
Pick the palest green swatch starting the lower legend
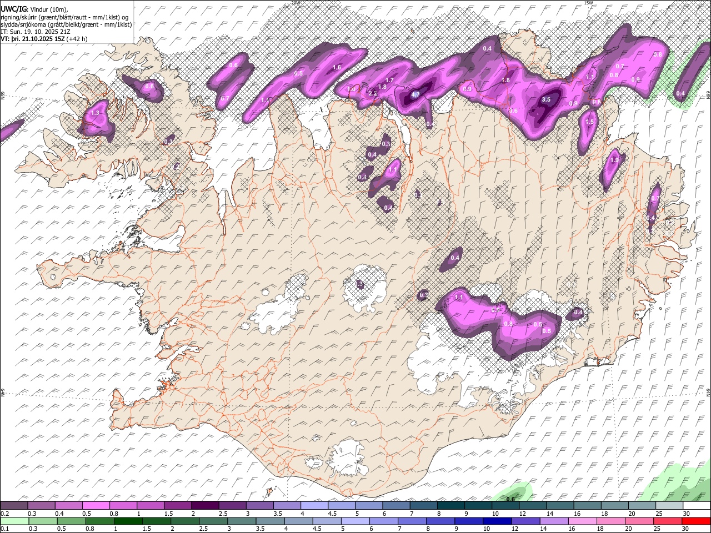pos(14,521)
